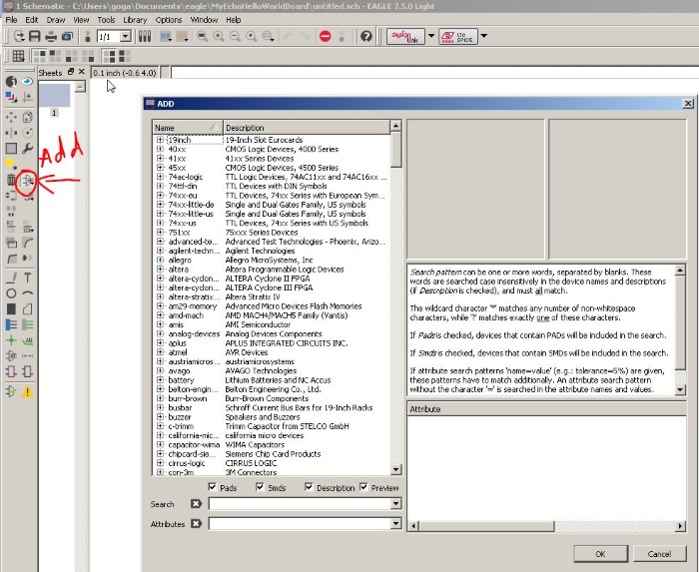This screenshot has width=699, height=572.
Task: Open the LT Spice dropdown arrow
Action: pyautogui.click(x=483, y=36)
